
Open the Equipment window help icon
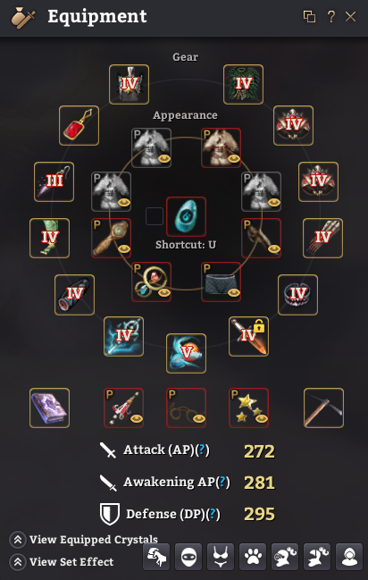click(331, 17)
